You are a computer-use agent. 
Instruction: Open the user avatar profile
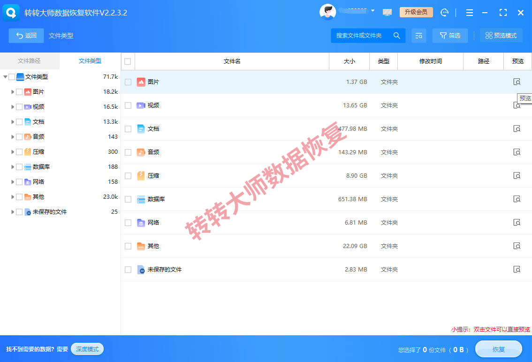[327, 12]
